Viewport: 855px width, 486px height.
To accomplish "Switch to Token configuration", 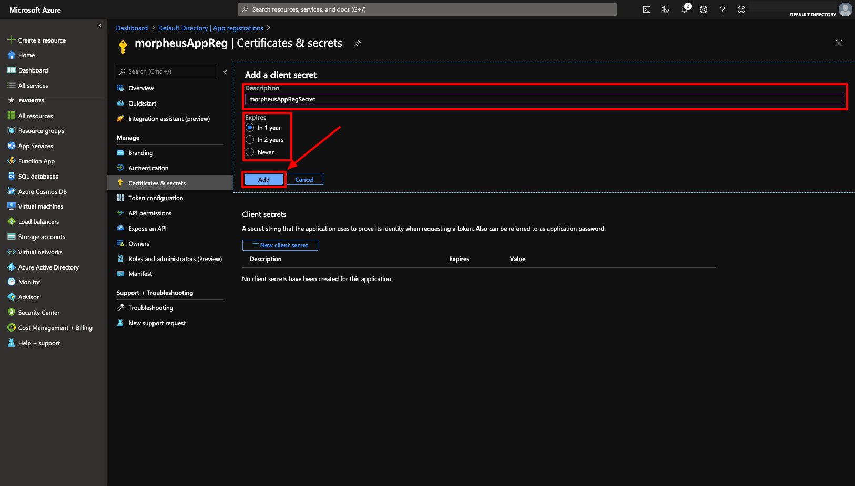I will pyautogui.click(x=155, y=198).
